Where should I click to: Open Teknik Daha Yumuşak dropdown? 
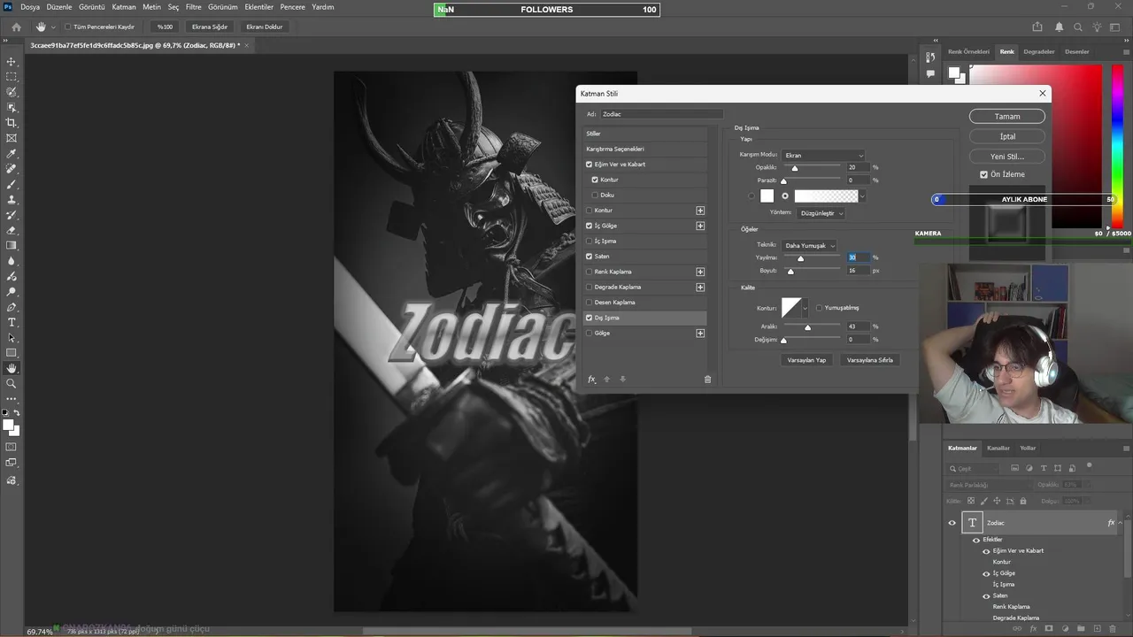pyautogui.click(x=809, y=245)
